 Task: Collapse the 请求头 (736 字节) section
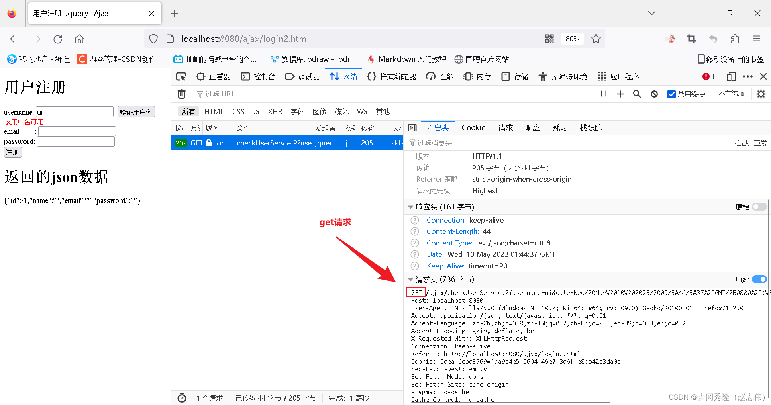[410, 280]
